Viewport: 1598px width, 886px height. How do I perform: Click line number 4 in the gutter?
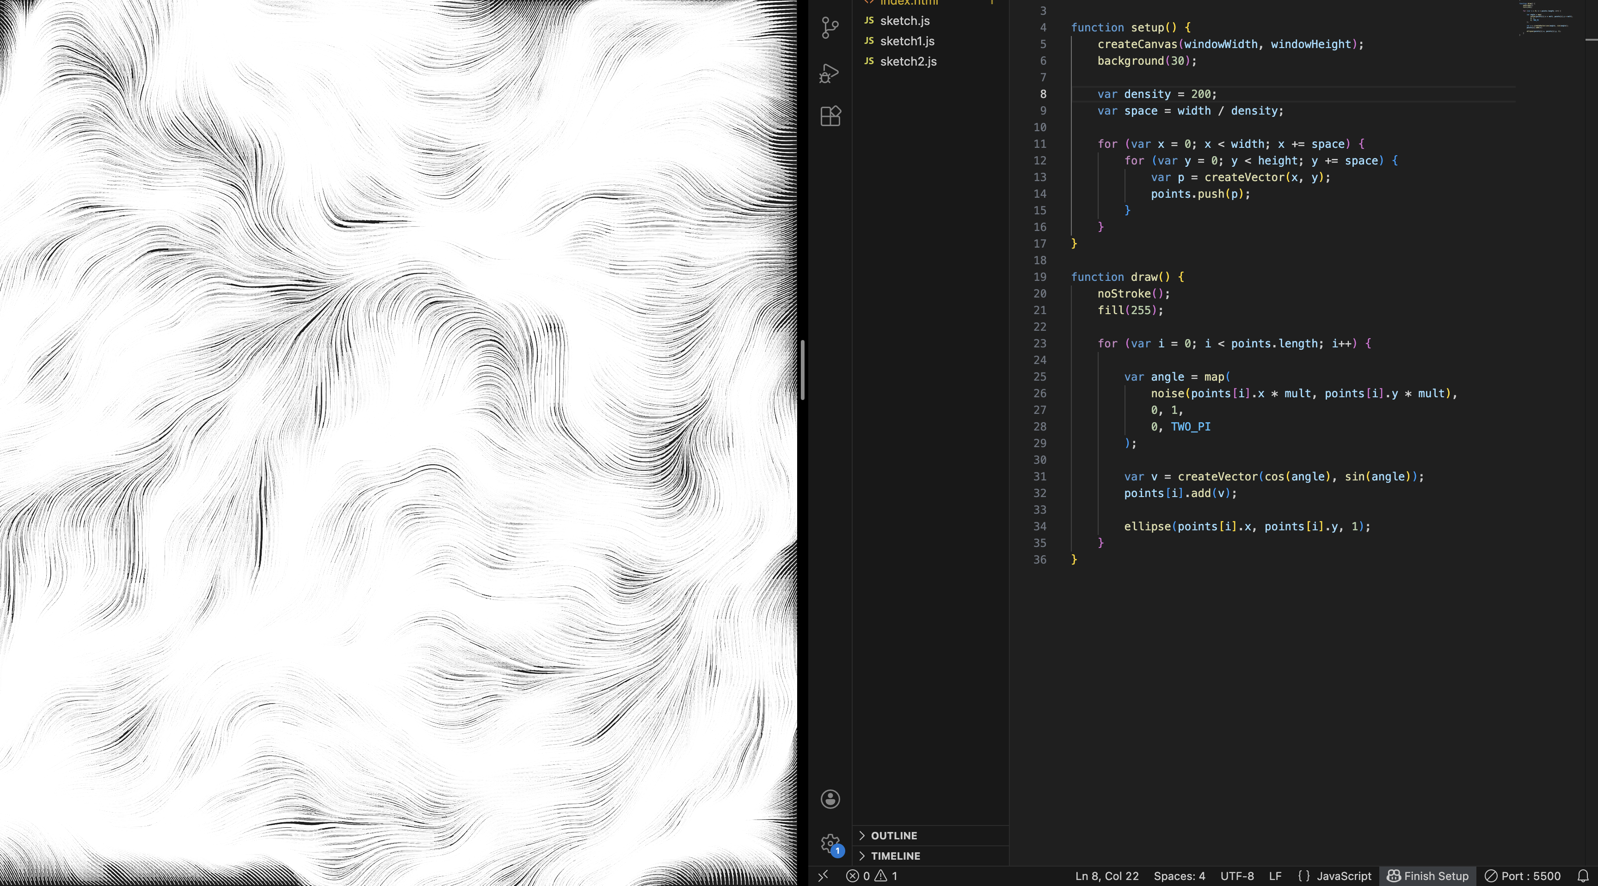coord(1043,27)
